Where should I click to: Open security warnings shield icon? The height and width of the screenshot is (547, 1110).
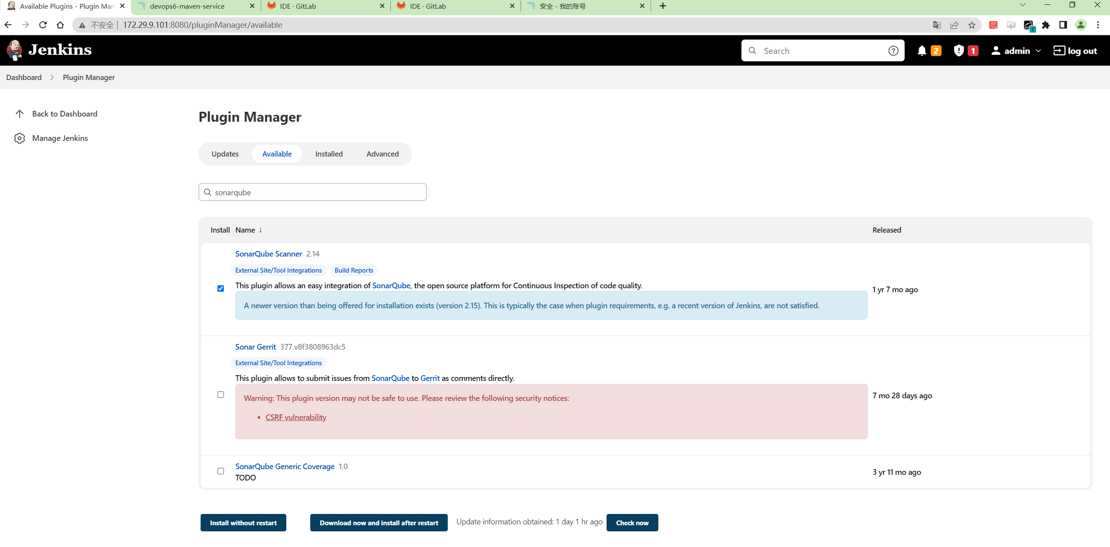[x=959, y=51]
